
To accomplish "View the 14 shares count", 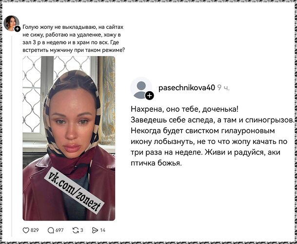I will coord(103,230).
